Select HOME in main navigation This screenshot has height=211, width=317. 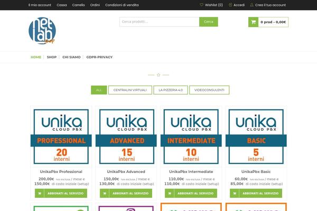point(36,57)
